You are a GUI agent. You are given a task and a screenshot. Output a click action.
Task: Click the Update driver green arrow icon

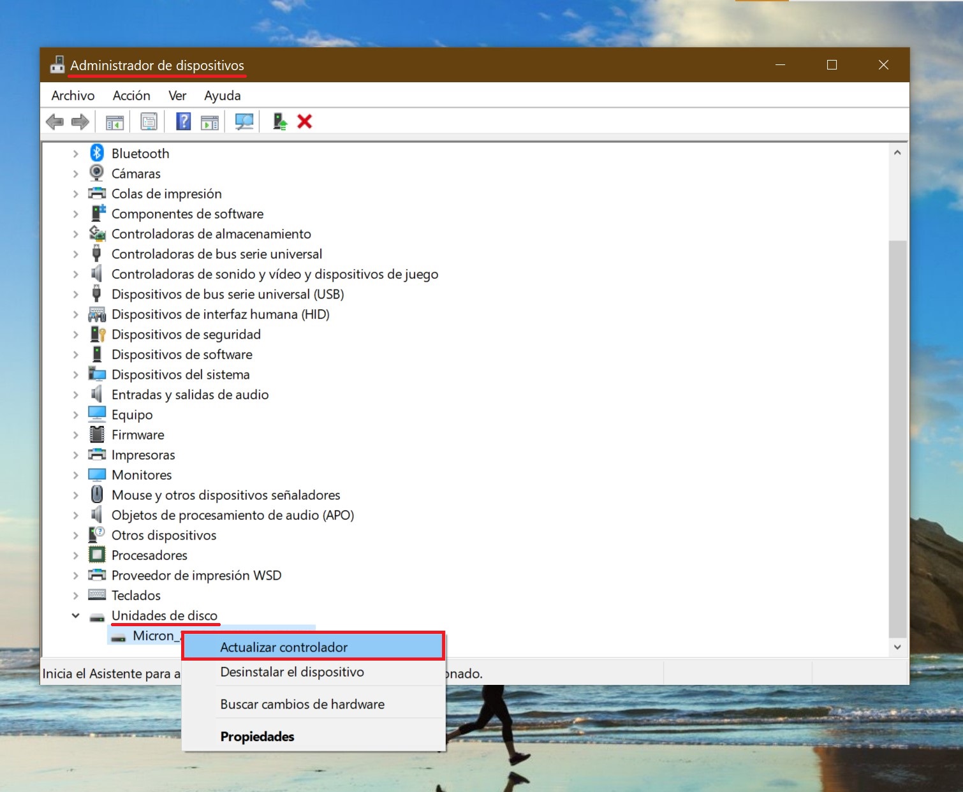tap(279, 121)
